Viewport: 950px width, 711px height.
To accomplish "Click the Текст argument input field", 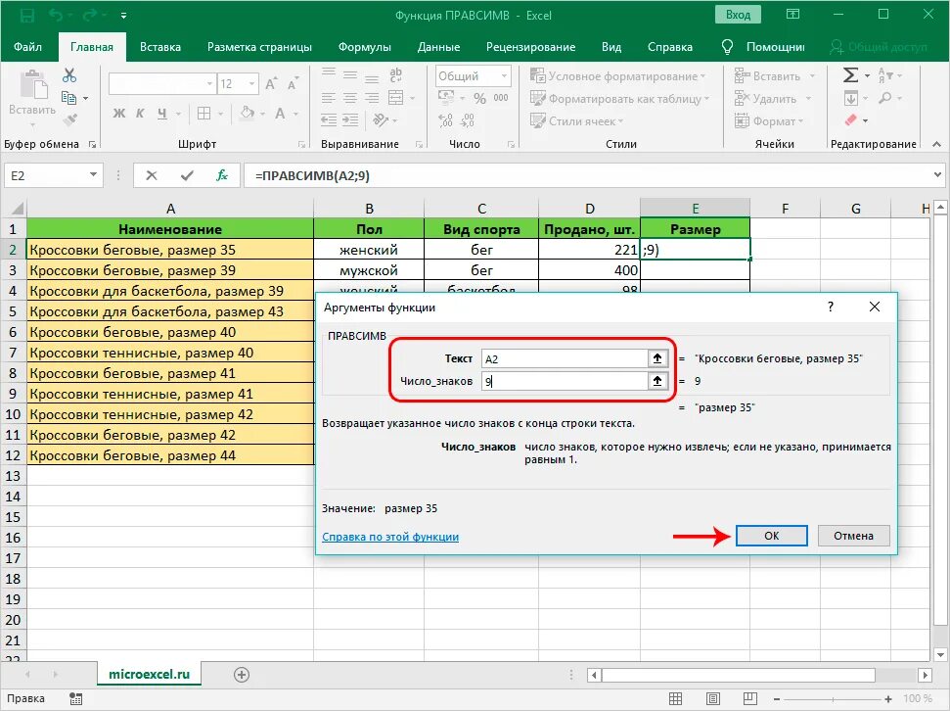I will [x=565, y=358].
